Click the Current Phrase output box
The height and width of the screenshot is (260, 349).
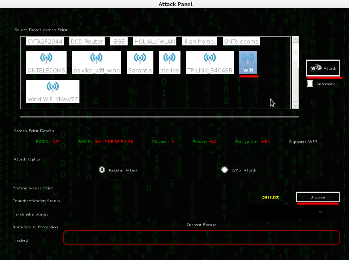[202, 238]
